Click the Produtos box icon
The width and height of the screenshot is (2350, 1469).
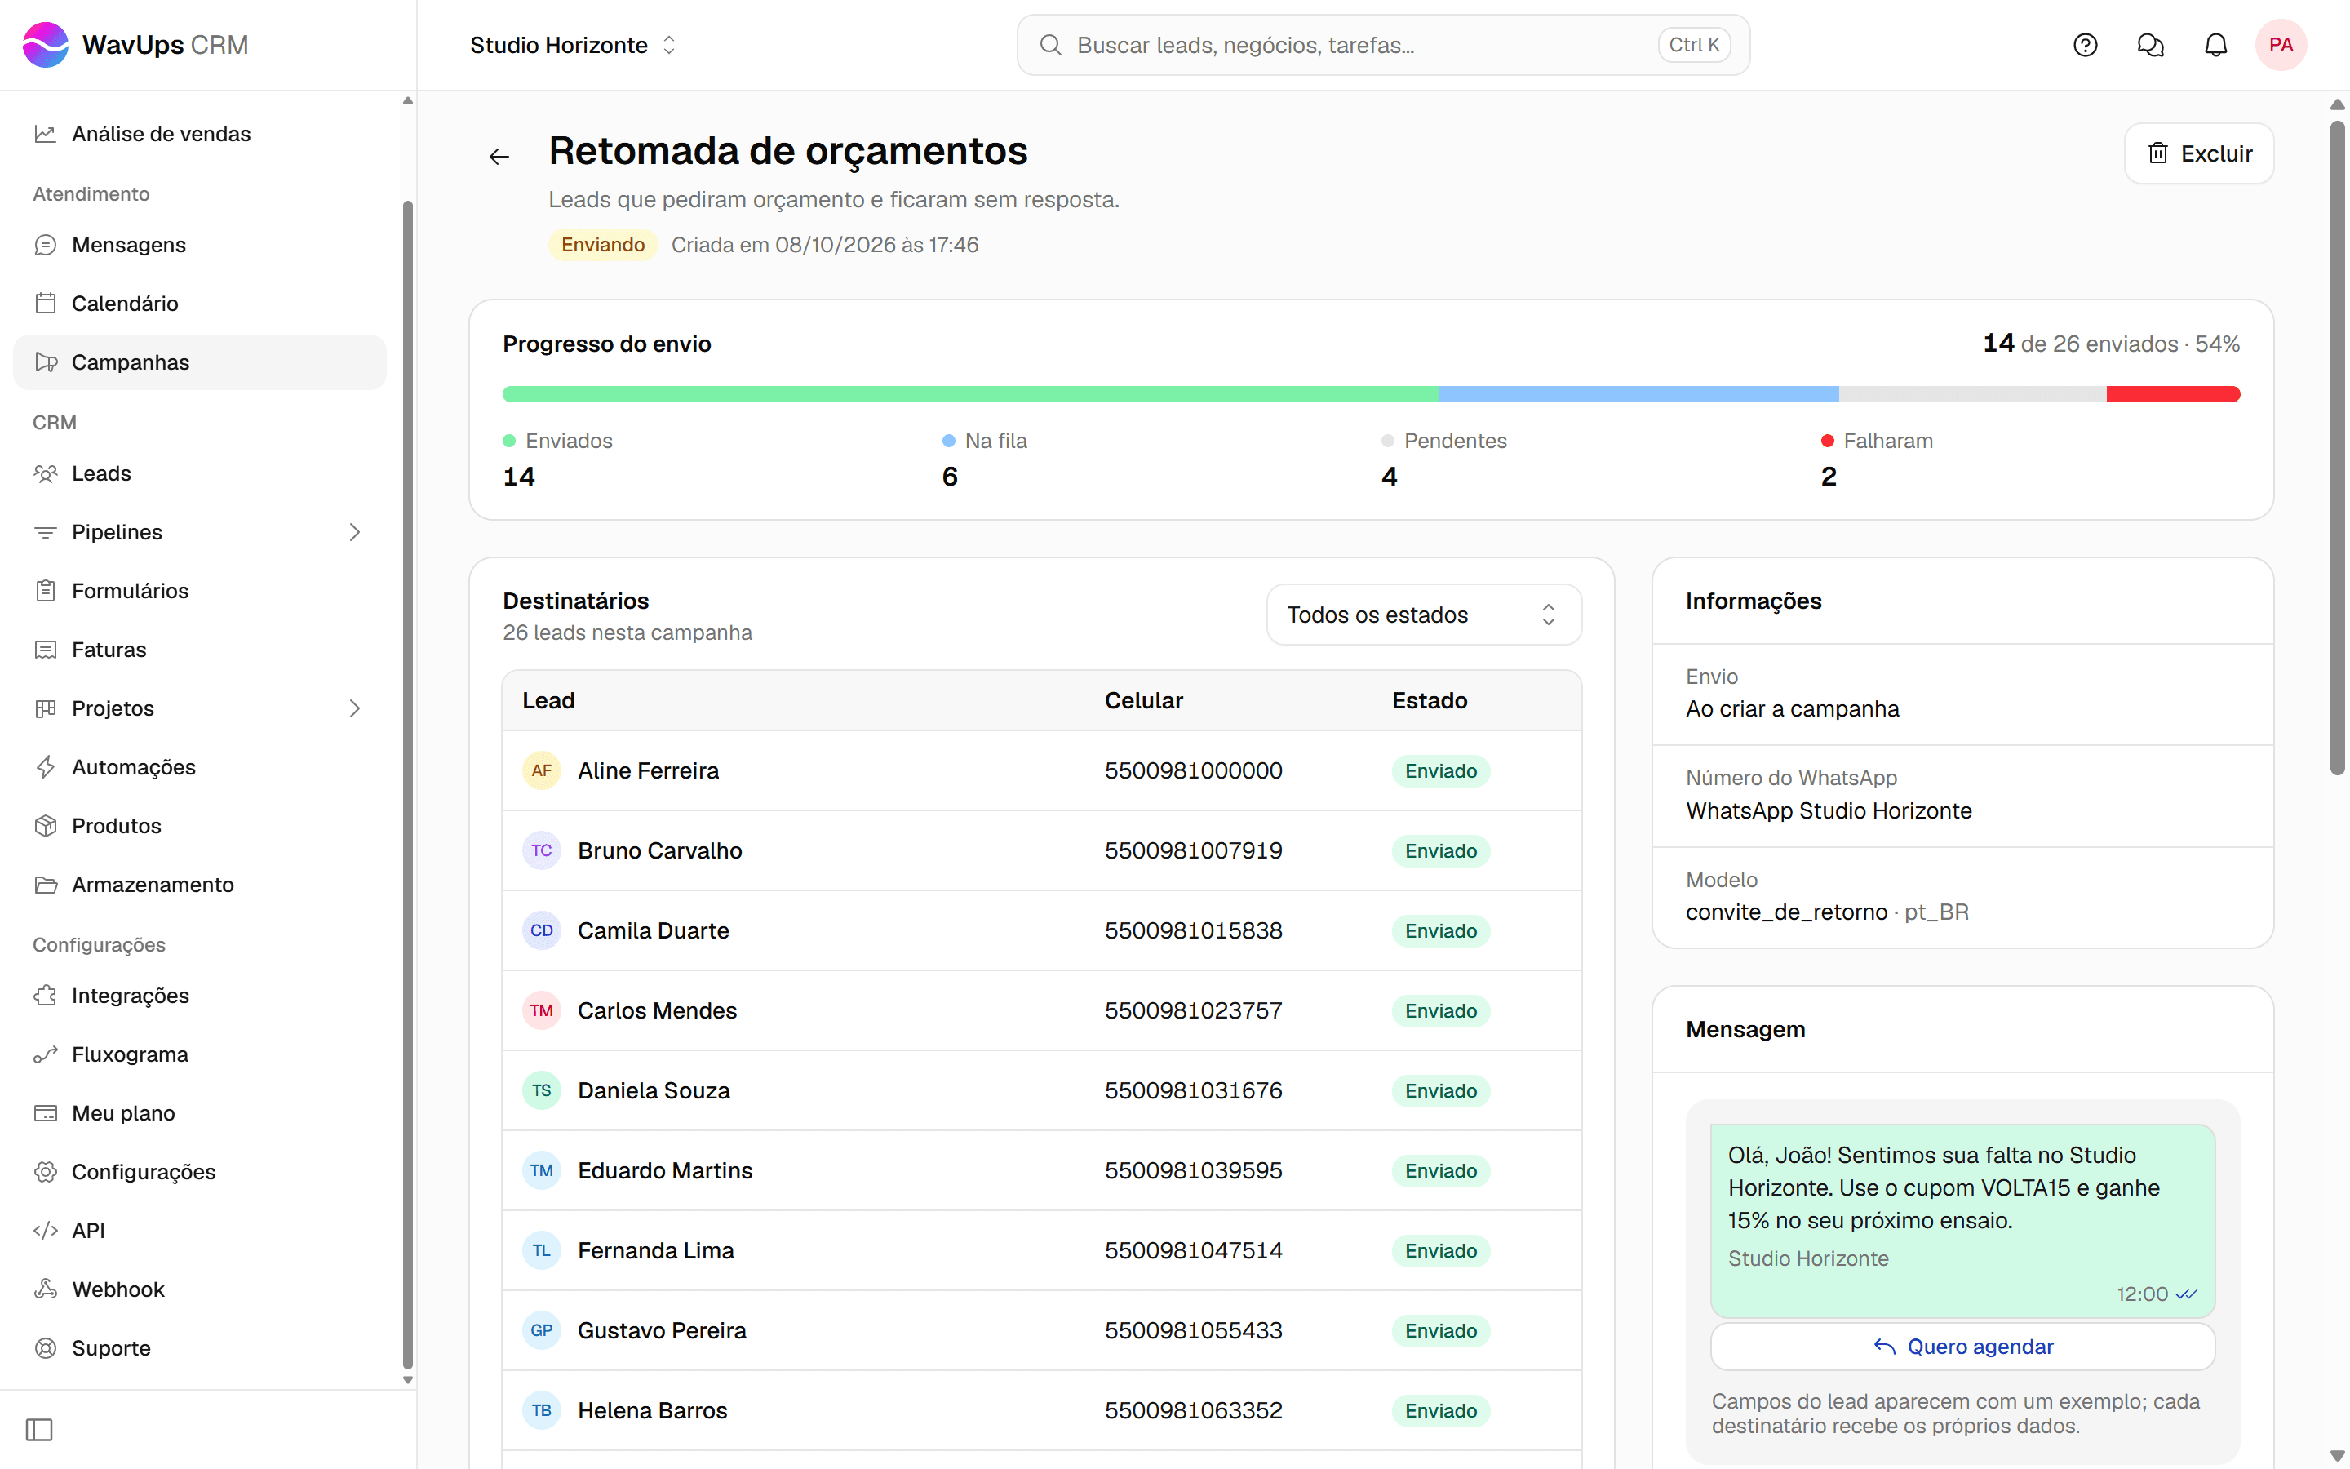46,826
